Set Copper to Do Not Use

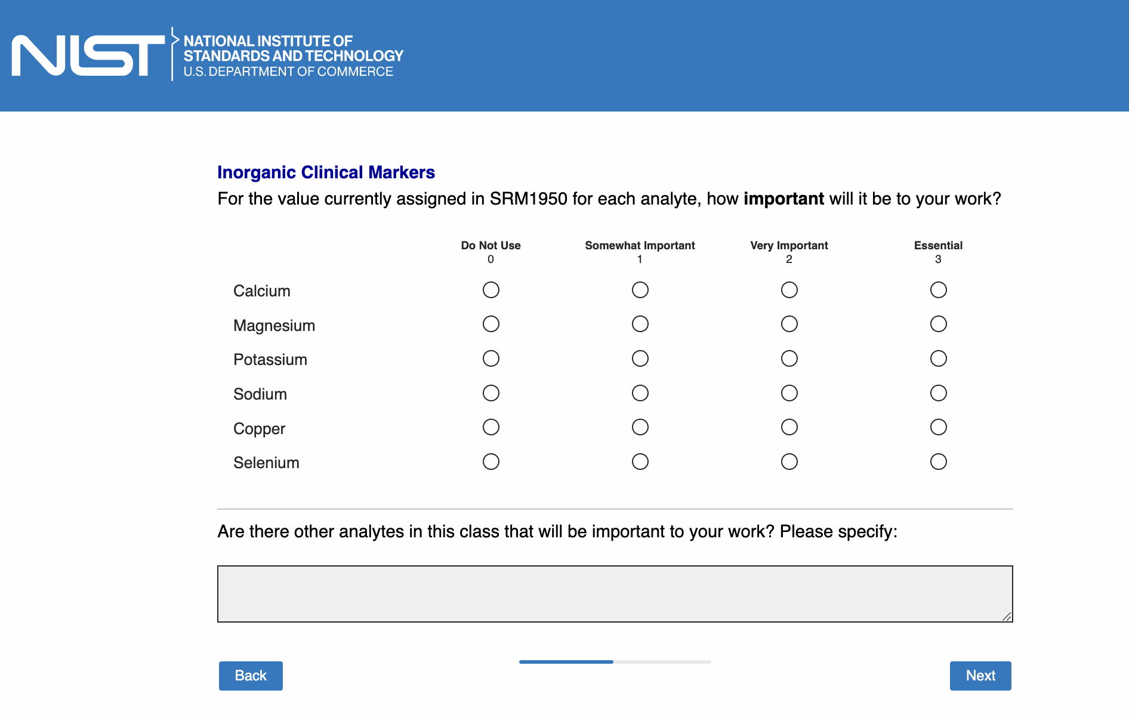(491, 427)
